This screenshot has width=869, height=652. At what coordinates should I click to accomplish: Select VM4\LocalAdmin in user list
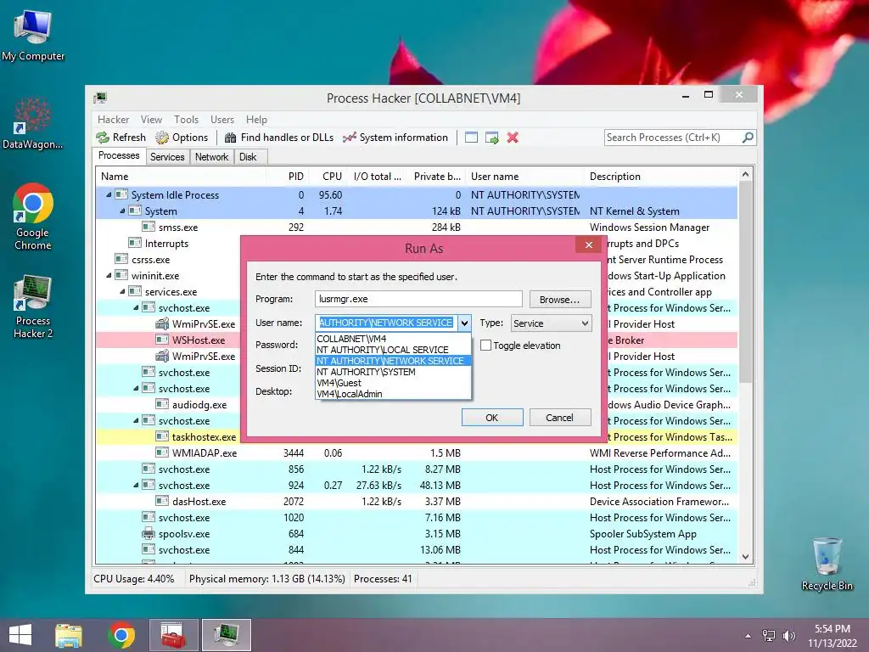(x=393, y=394)
